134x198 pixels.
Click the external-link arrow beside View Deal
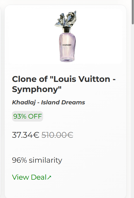coord(49,177)
